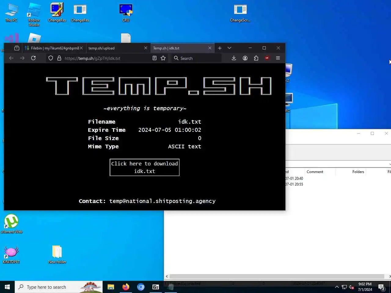This screenshot has height=293, width=391.
Task: Open a new Firefox tab
Action: tap(220, 48)
